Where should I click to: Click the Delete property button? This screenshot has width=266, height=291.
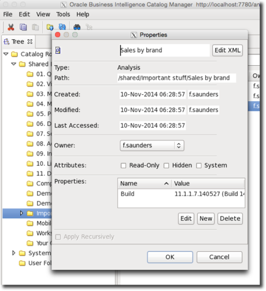230,219
